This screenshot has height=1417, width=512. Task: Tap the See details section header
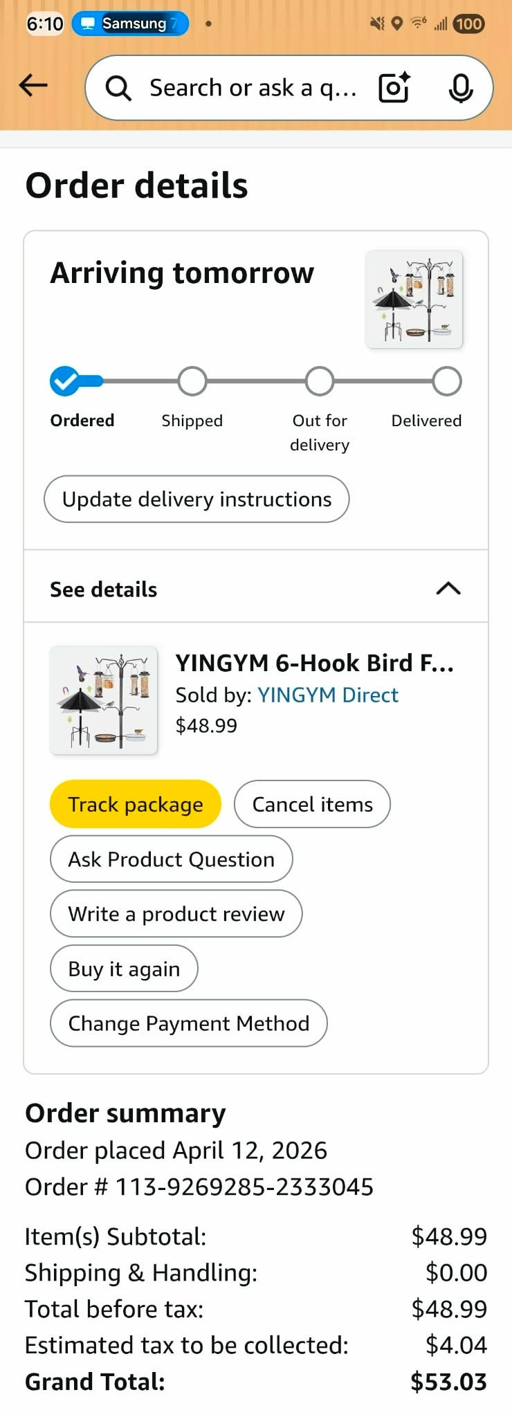tap(104, 589)
